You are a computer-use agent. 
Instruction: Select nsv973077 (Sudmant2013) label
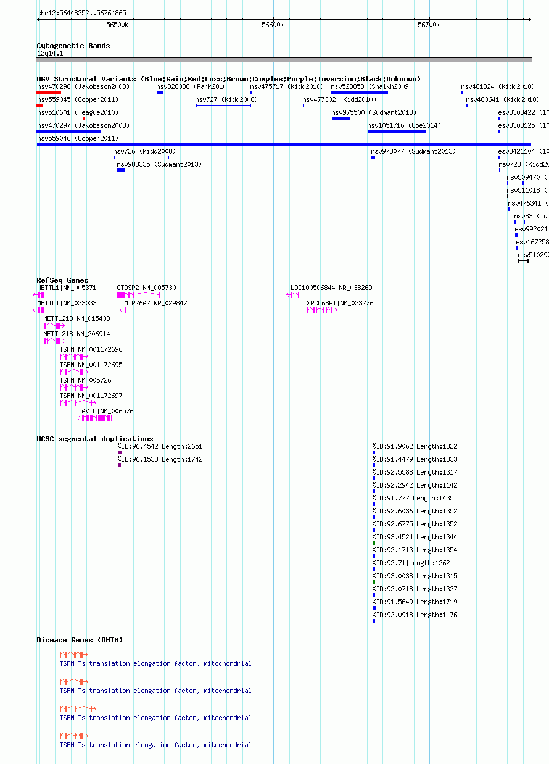click(413, 152)
